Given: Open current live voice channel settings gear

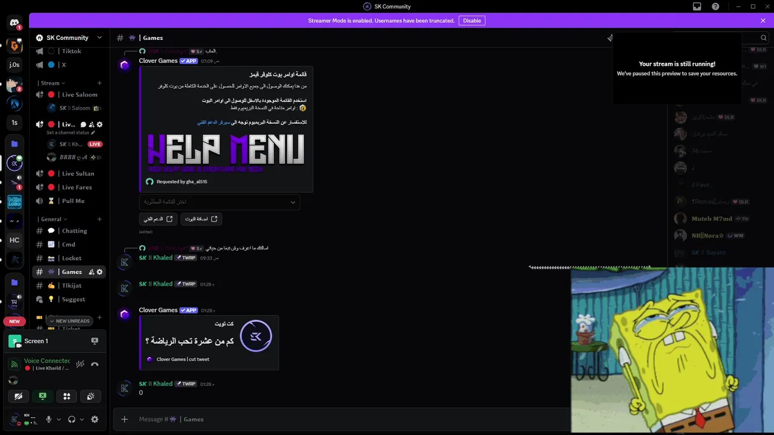Looking at the screenshot, I should pos(100,124).
